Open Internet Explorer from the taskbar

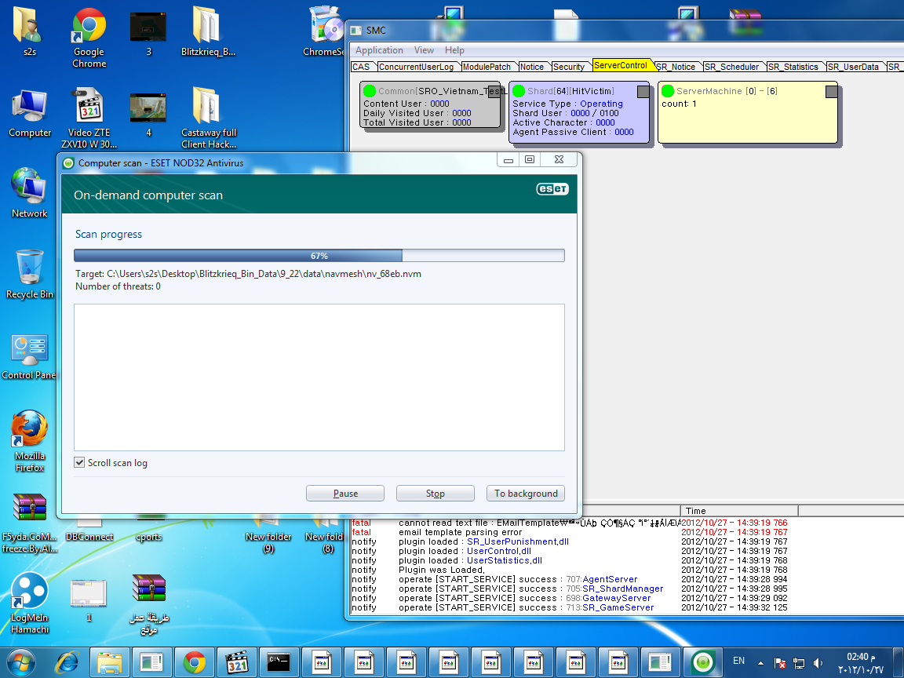click(67, 663)
